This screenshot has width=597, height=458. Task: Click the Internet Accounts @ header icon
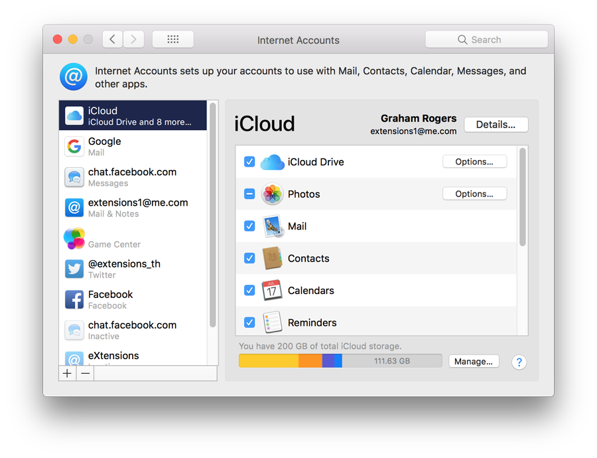tap(74, 76)
